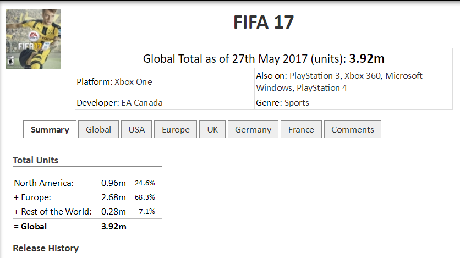Click the Xbox One platform link
This screenshot has width=460, height=258.
[133, 82]
